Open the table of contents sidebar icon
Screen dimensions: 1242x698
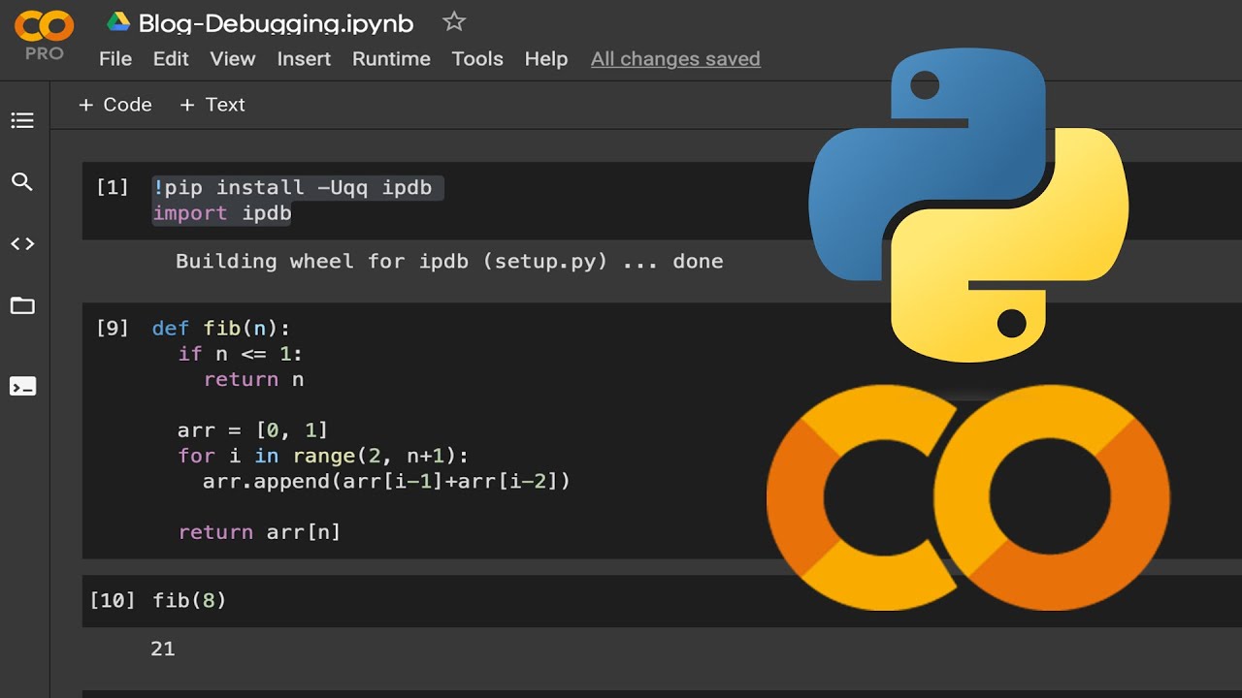(22, 120)
